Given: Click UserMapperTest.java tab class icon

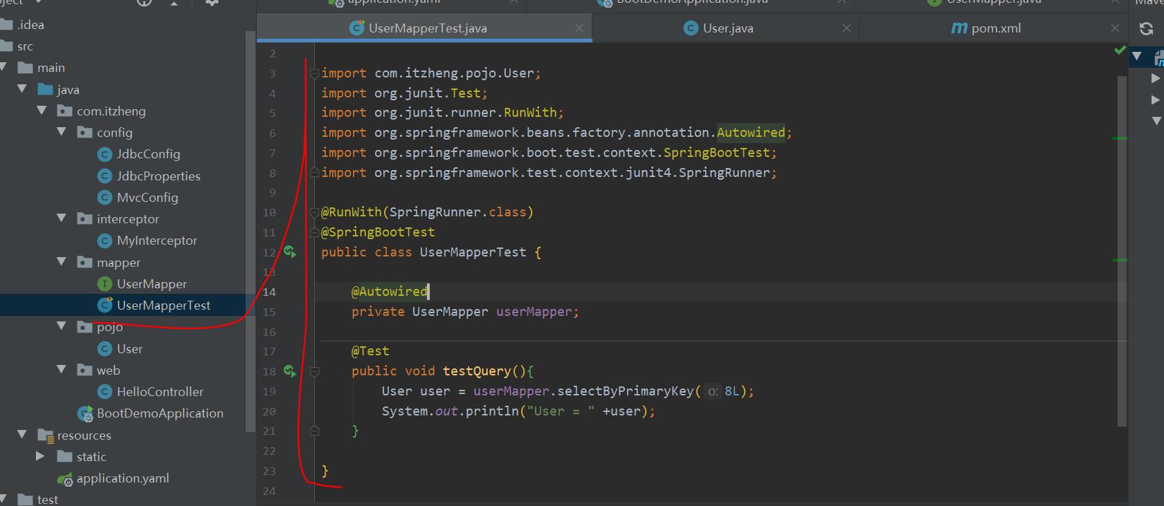Looking at the screenshot, I should 357,28.
